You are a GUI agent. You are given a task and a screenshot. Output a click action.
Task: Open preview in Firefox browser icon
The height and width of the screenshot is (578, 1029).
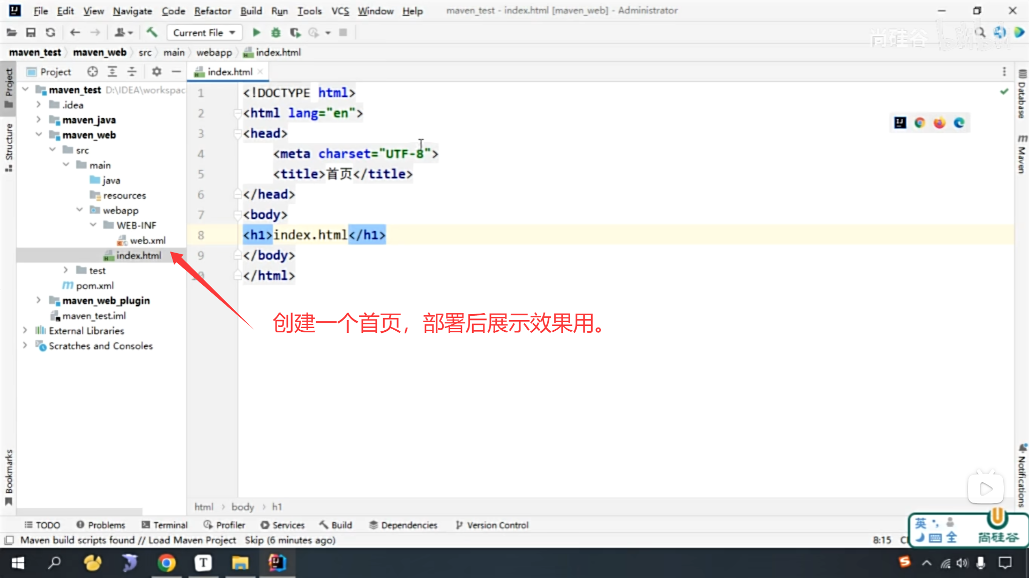point(939,123)
